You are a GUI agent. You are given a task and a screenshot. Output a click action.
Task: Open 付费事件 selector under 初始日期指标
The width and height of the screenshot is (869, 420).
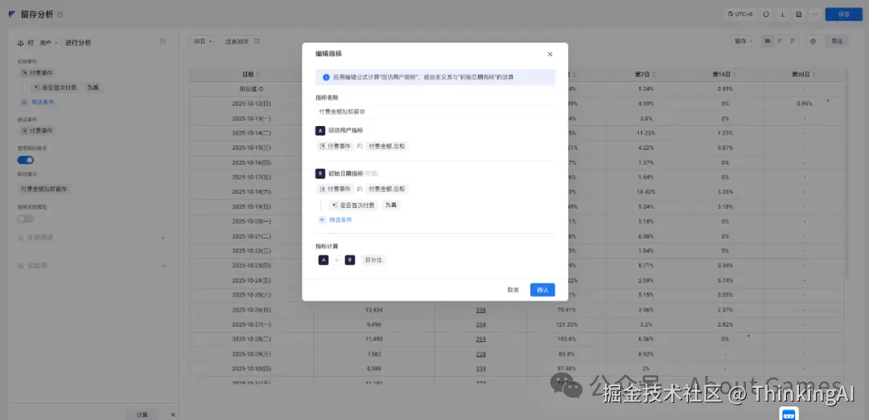click(x=336, y=190)
